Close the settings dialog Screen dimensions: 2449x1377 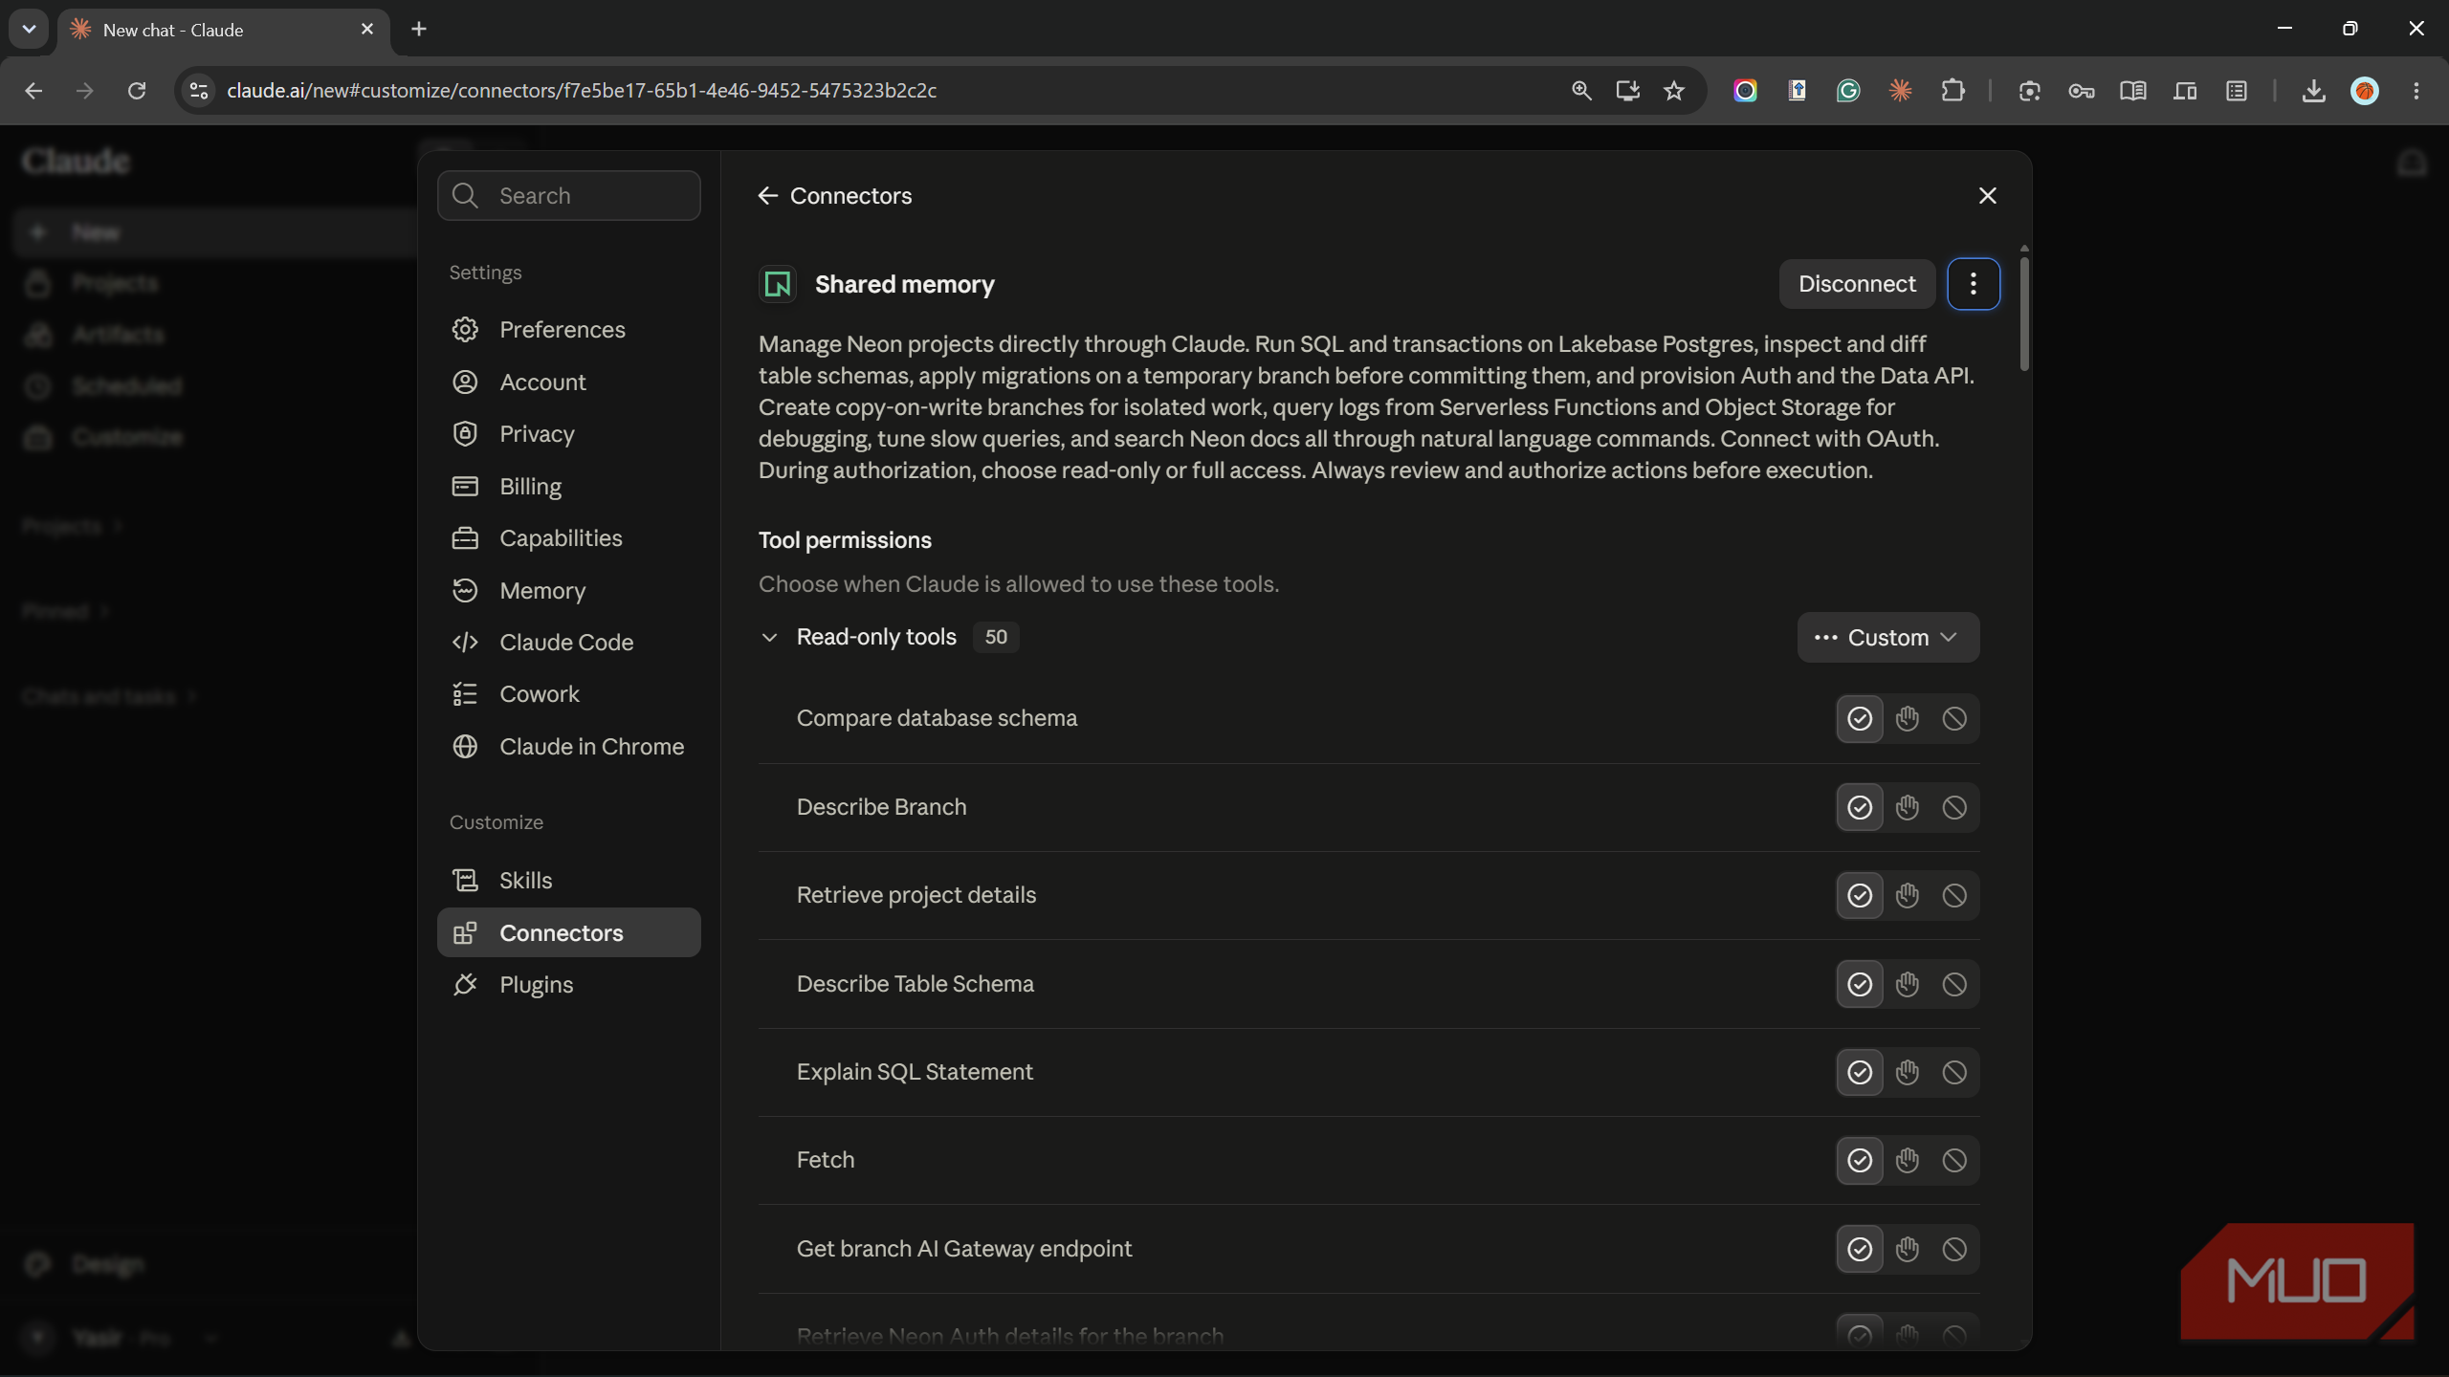coord(1987,196)
